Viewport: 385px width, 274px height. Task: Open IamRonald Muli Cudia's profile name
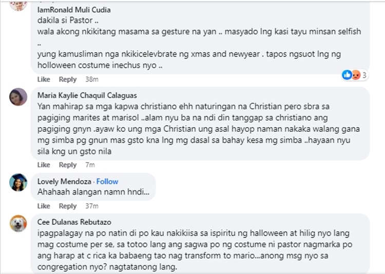(x=74, y=10)
